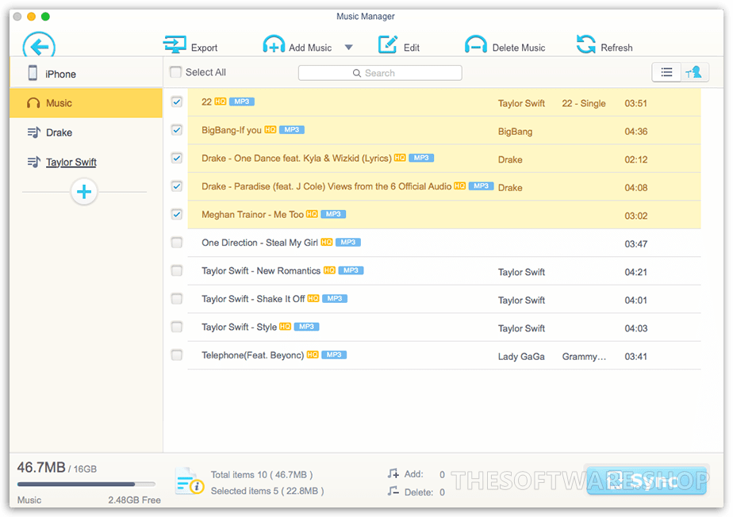Select Taylor Swift - Shake It Off

[253, 299]
